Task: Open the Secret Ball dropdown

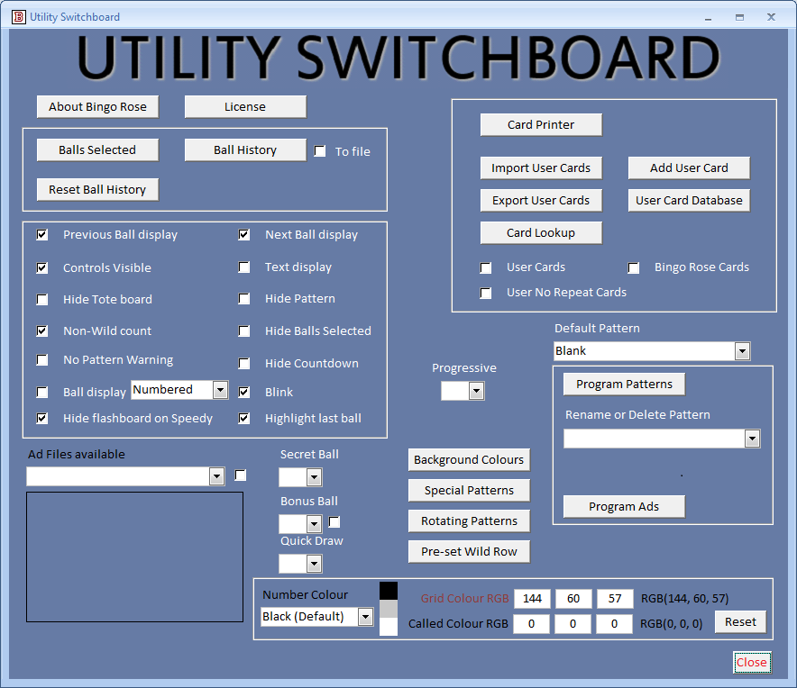Action: coord(314,477)
